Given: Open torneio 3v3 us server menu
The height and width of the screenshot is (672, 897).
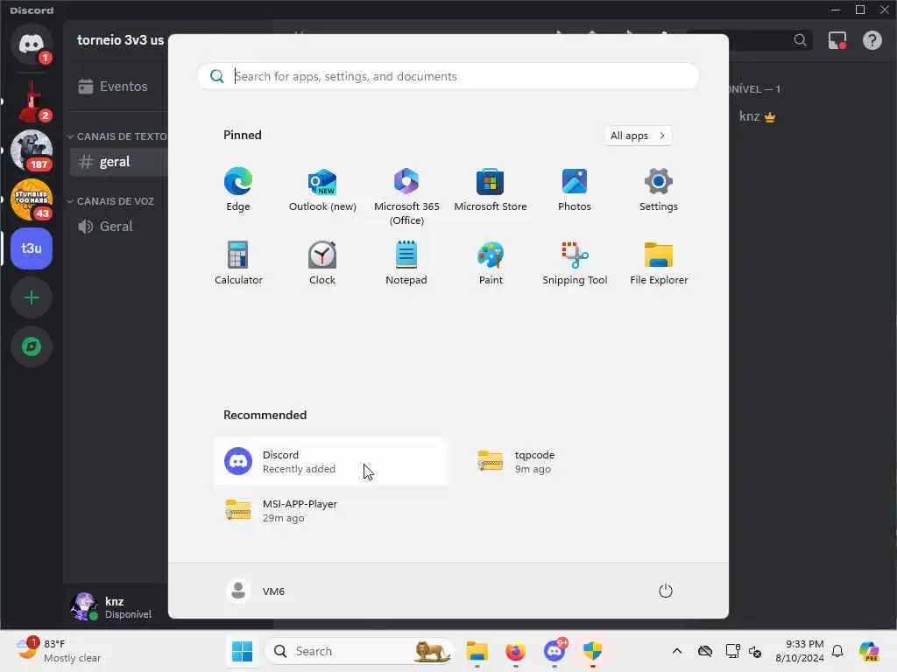Looking at the screenshot, I should 121,40.
